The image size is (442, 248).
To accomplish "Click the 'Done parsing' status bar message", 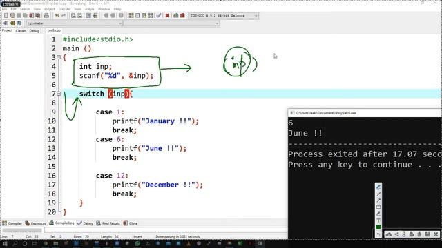I will coord(177,237).
